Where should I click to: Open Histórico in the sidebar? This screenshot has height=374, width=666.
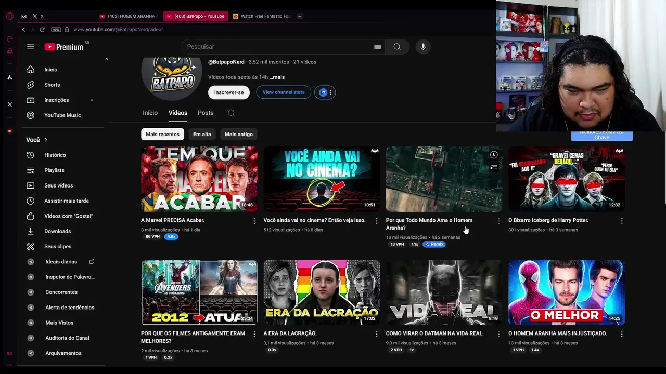(61, 155)
